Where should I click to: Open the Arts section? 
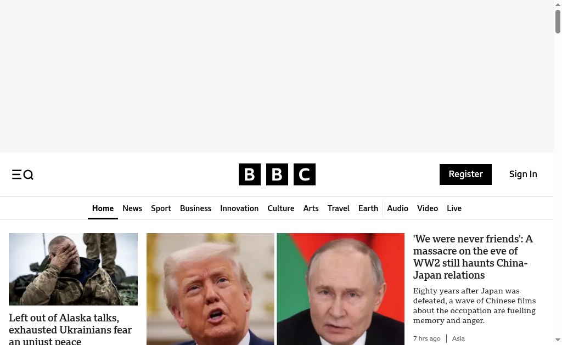tap(311, 208)
